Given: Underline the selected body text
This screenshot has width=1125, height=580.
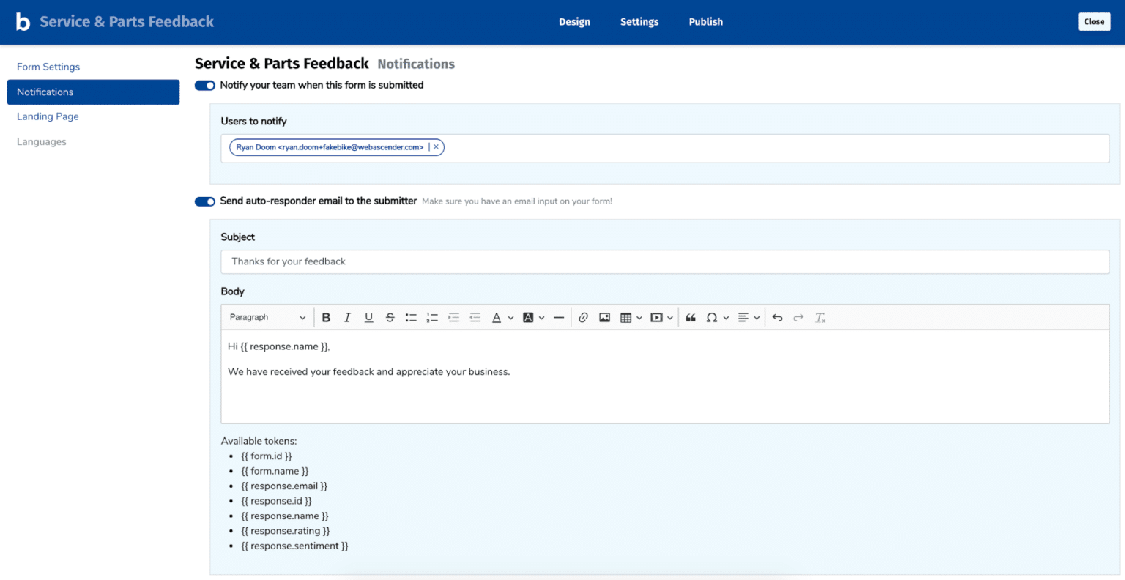Looking at the screenshot, I should coord(368,318).
